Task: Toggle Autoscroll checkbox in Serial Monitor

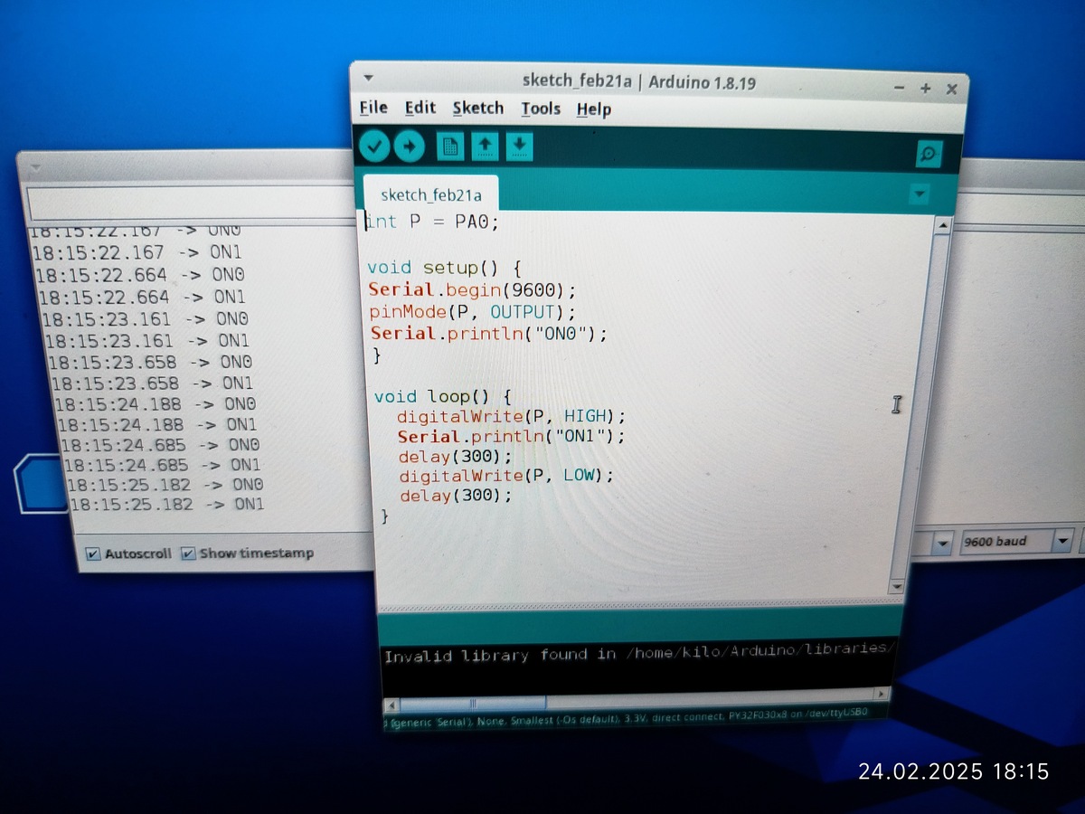Action: click(93, 554)
